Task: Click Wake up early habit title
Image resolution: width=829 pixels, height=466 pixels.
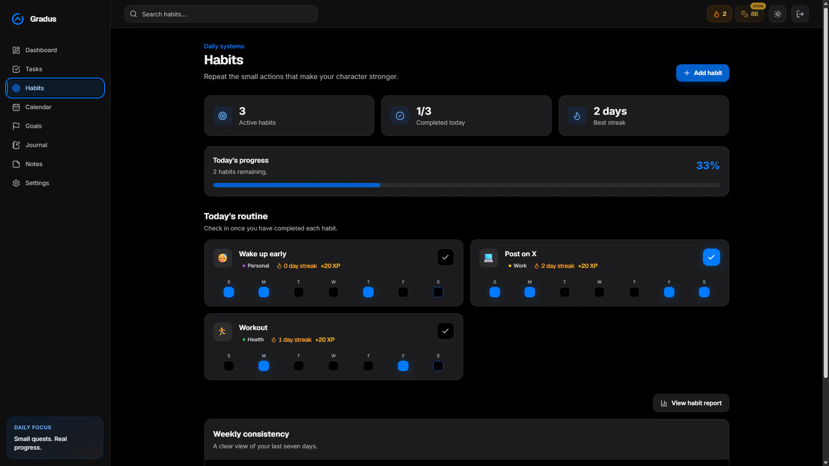Action: pos(263,254)
